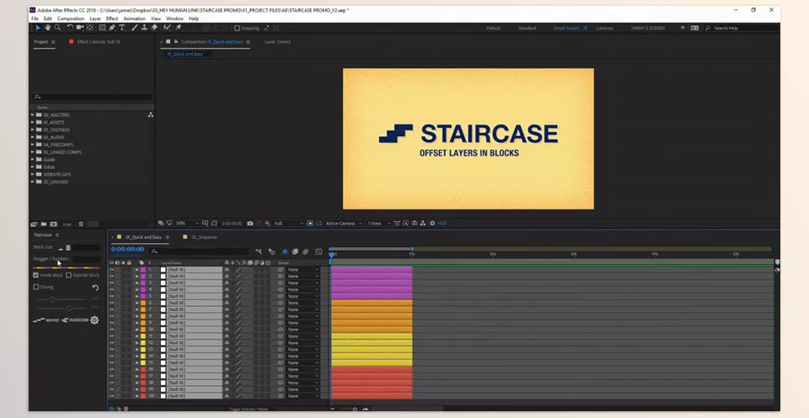The image size is (809, 418).
Task: Expand the 00_MASTERS folder
Action: [33, 114]
